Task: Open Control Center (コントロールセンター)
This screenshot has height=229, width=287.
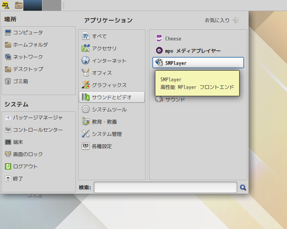Action: coord(34,130)
